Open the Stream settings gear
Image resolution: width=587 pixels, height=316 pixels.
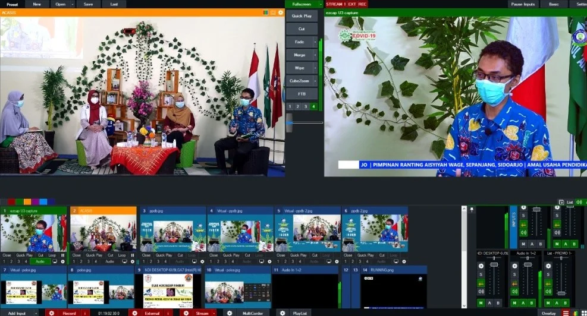(186, 313)
